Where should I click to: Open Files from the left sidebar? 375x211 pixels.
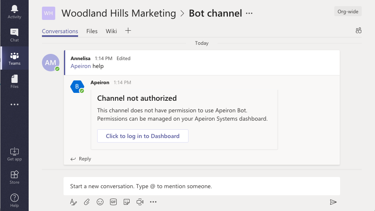tap(15, 82)
